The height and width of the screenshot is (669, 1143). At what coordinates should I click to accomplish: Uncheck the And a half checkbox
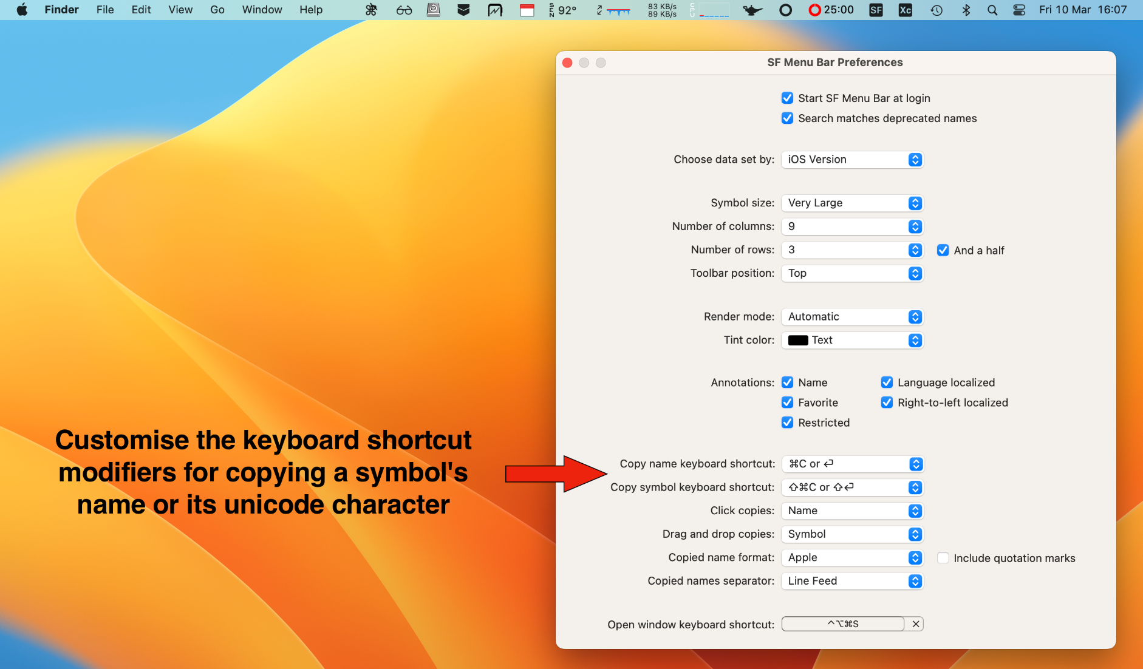[x=943, y=250]
